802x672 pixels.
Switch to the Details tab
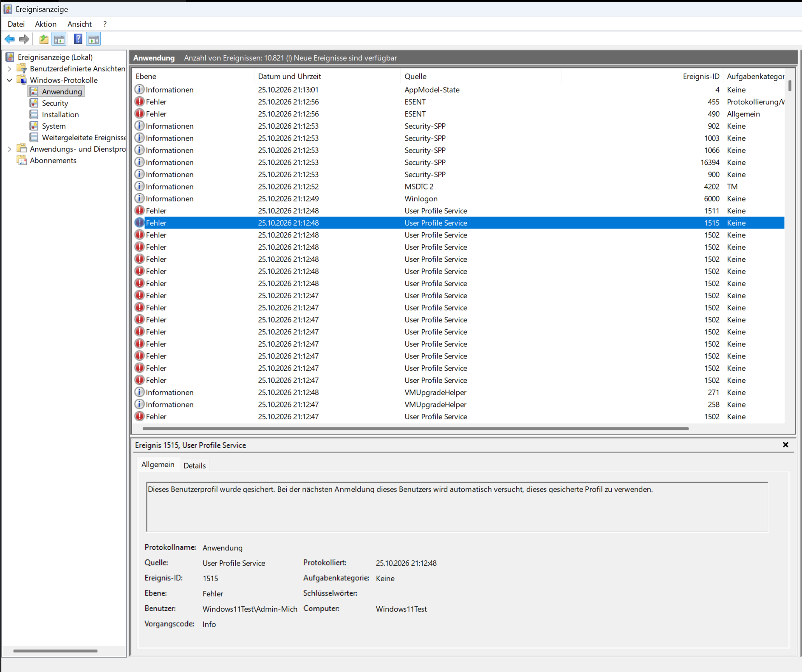coord(195,466)
